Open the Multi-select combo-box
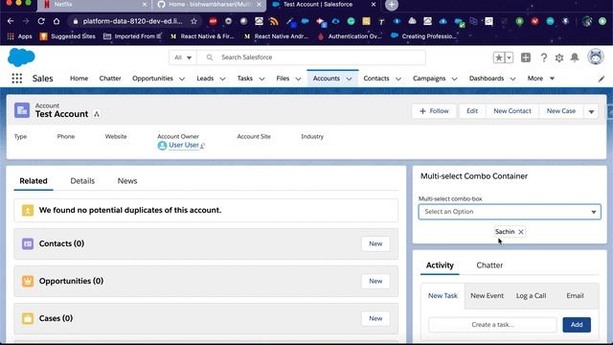Image resolution: width=613 pixels, height=345 pixels. pos(510,212)
